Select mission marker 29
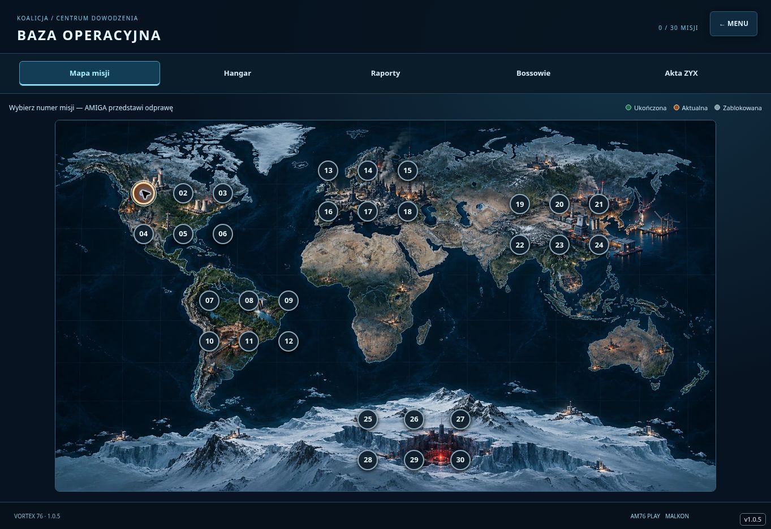This screenshot has width=771, height=529. click(414, 460)
